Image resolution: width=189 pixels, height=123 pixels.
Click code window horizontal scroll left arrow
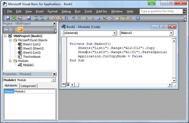click(72, 85)
